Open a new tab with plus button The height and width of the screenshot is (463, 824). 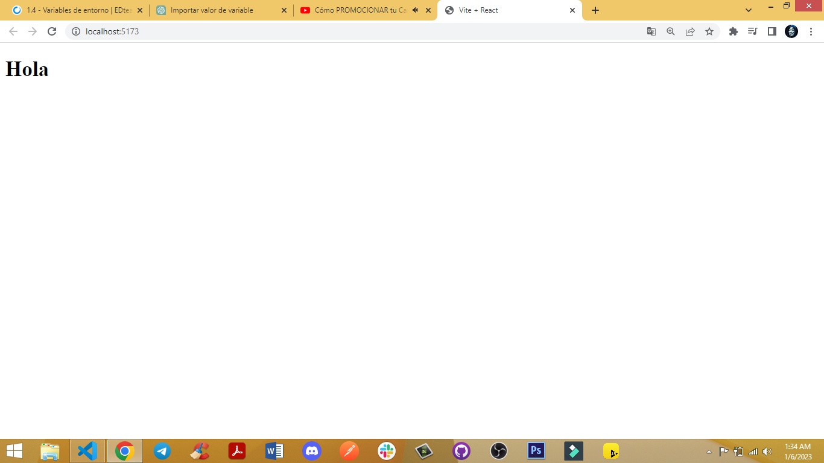pyautogui.click(x=595, y=10)
